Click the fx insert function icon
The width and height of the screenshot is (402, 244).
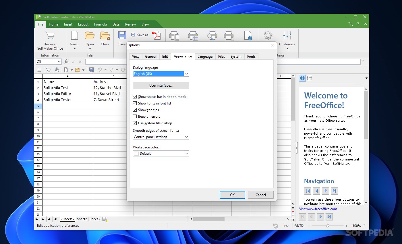pos(66,61)
